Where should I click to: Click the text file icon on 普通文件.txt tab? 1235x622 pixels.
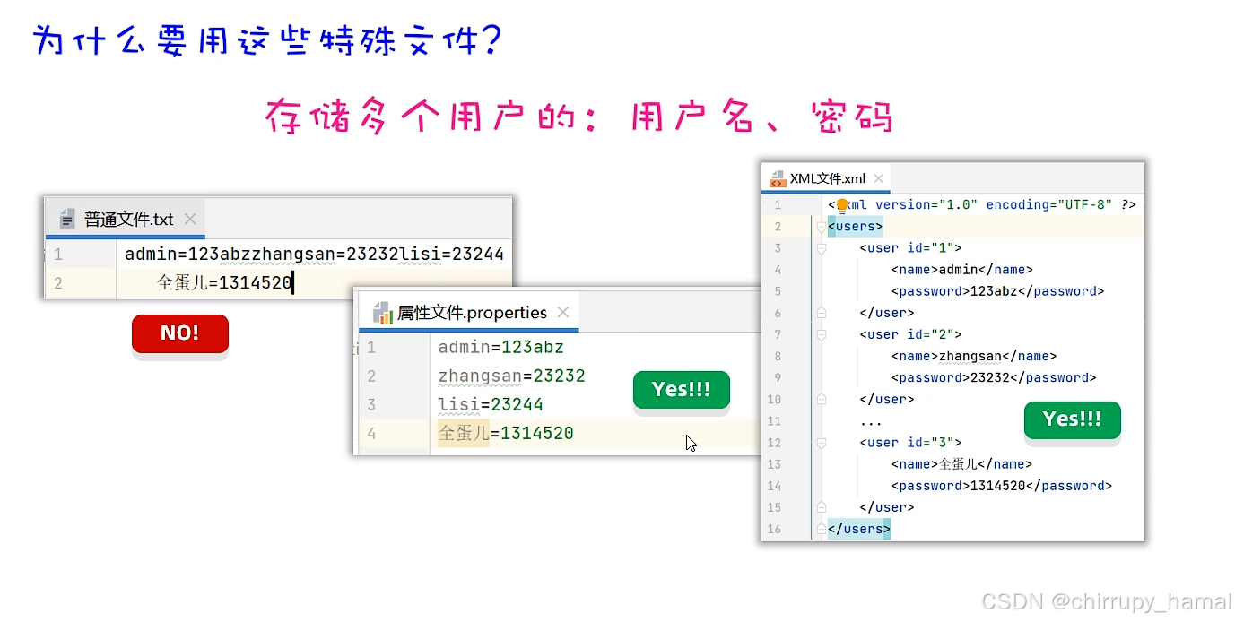(67, 220)
